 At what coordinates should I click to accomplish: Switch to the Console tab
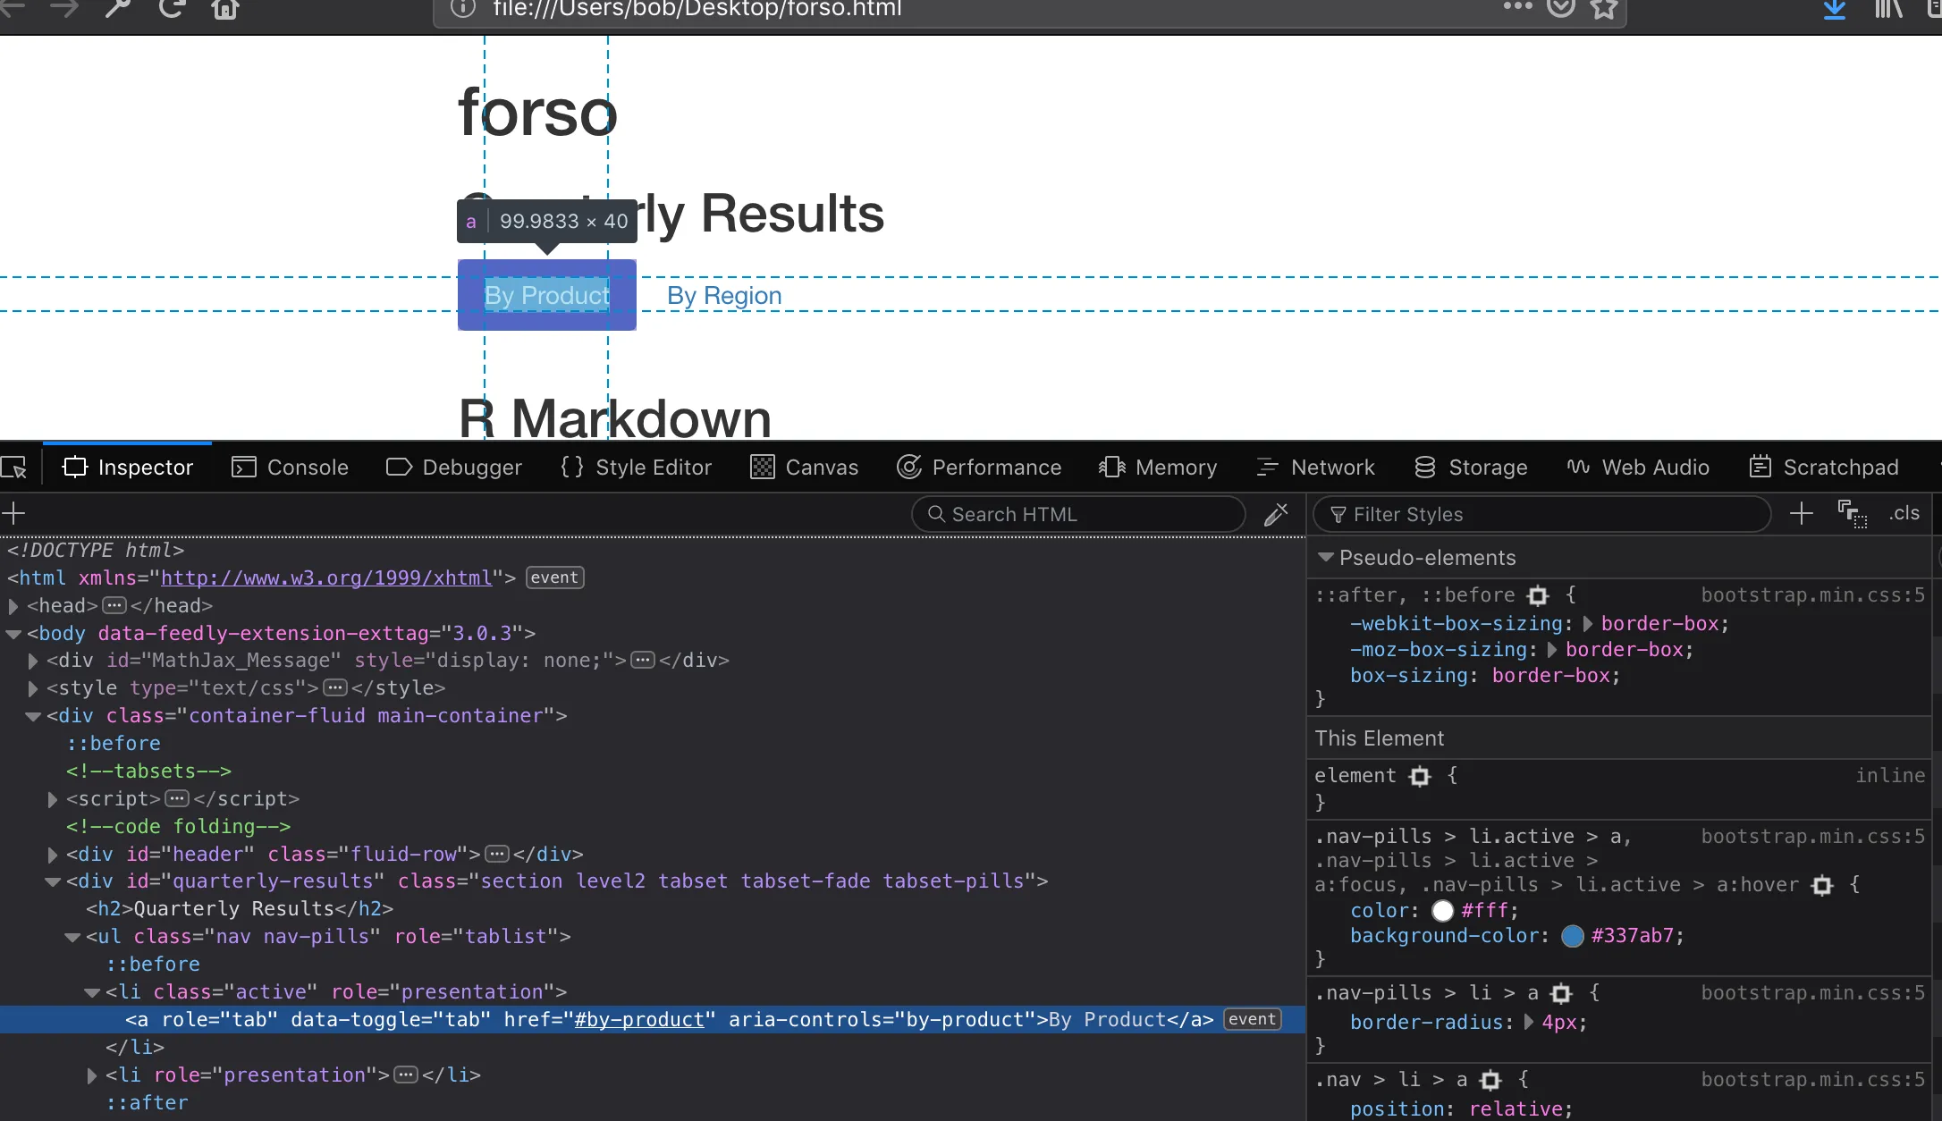click(x=290, y=468)
